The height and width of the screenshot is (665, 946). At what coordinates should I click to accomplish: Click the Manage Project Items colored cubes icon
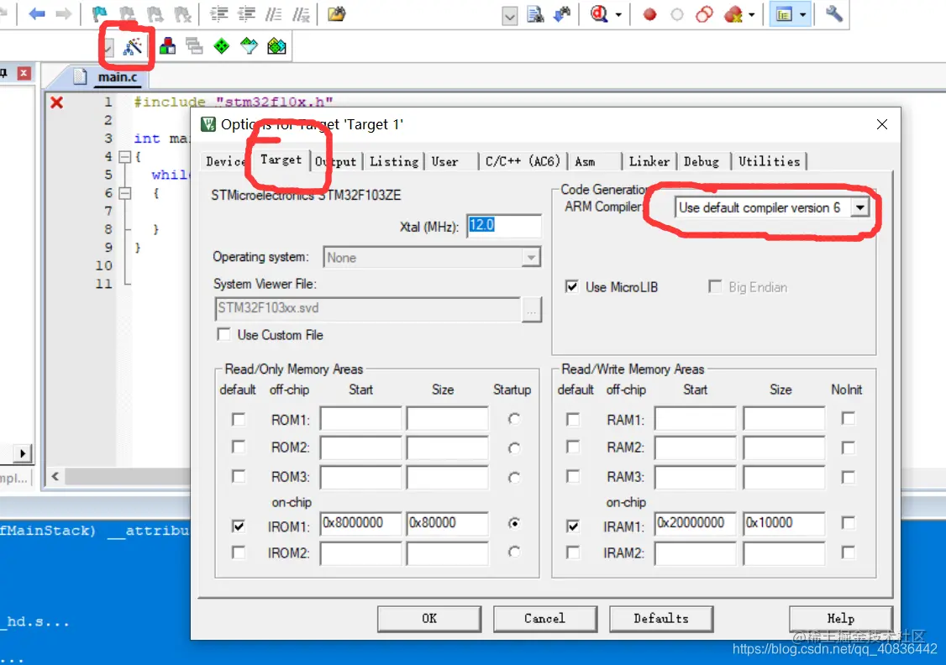pos(168,46)
